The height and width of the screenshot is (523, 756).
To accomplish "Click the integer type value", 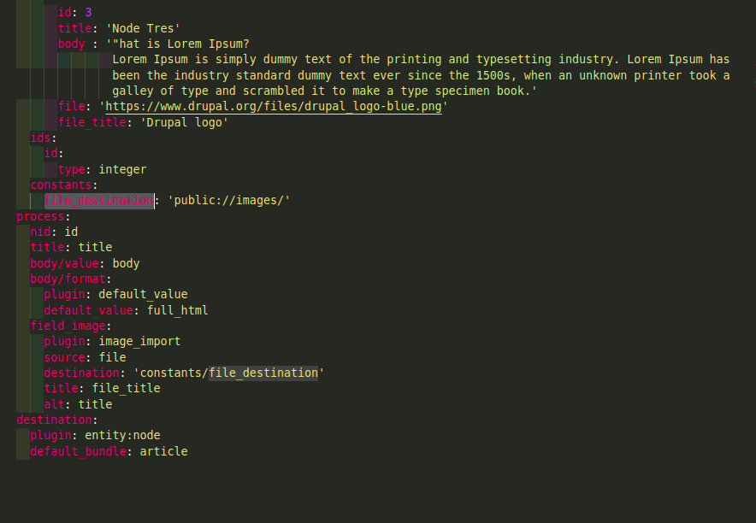I will pyautogui.click(x=122, y=169).
